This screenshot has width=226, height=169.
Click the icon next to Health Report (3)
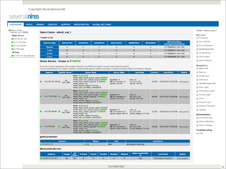point(197,49)
